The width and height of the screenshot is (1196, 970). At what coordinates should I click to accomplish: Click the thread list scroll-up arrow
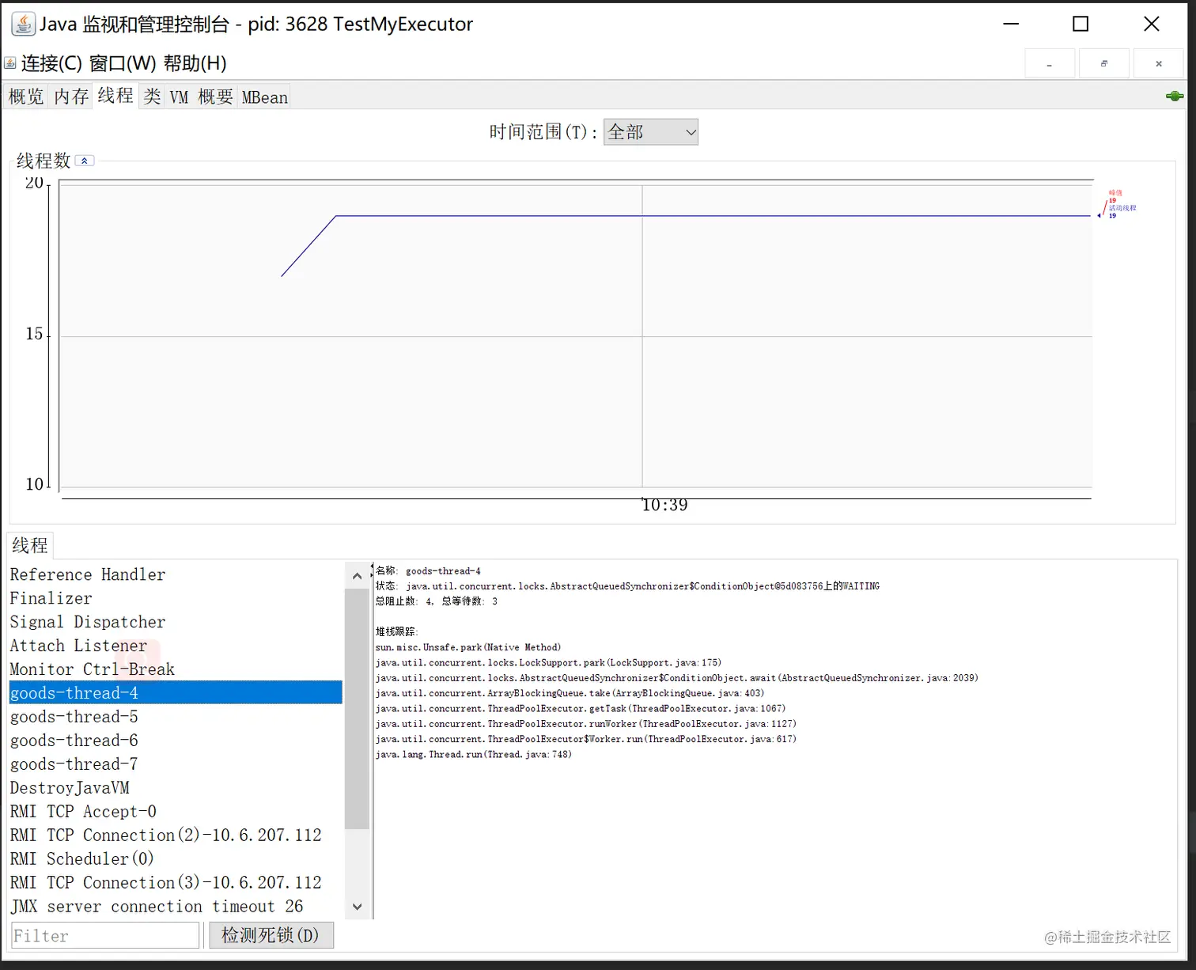(x=357, y=576)
